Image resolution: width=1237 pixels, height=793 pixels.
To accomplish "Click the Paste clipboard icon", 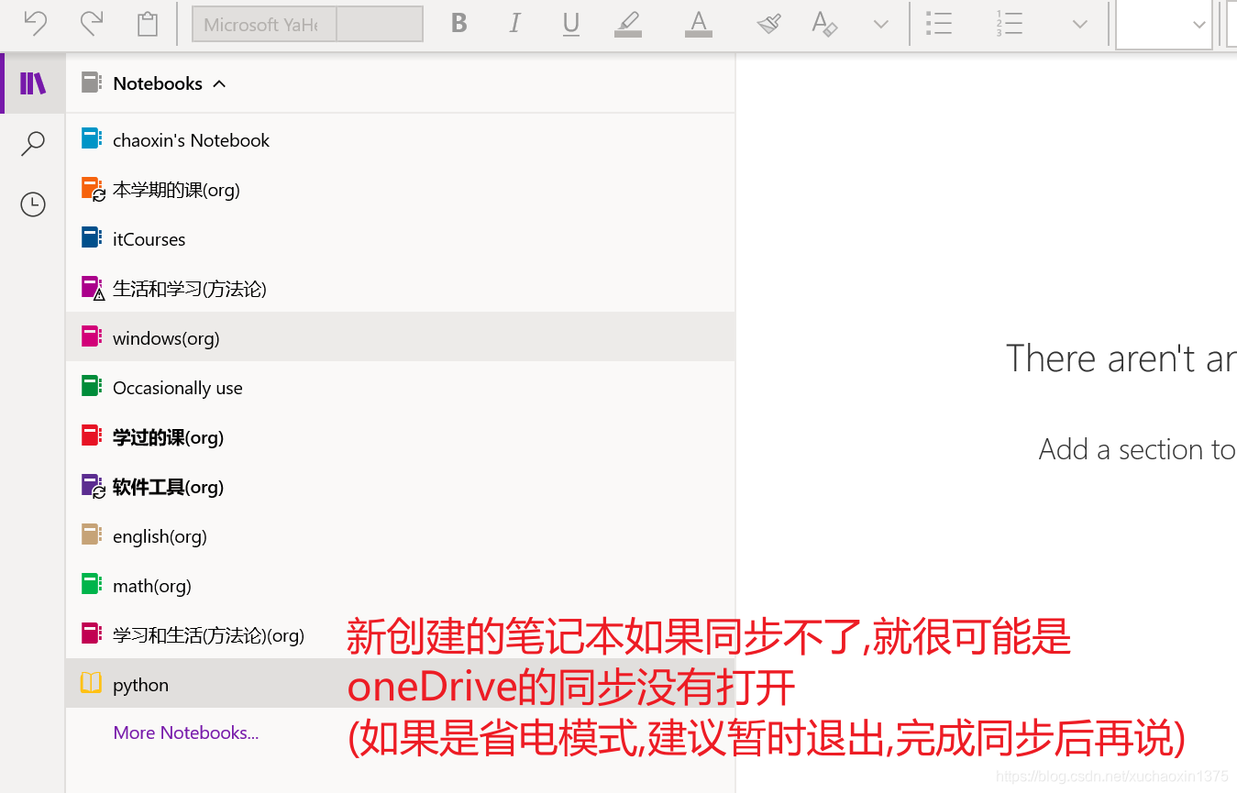I will (x=148, y=24).
